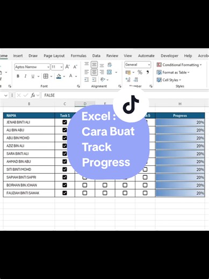Apply the Fill Color bucket
This screenshot has height=279, width=209.
(59, 76)
